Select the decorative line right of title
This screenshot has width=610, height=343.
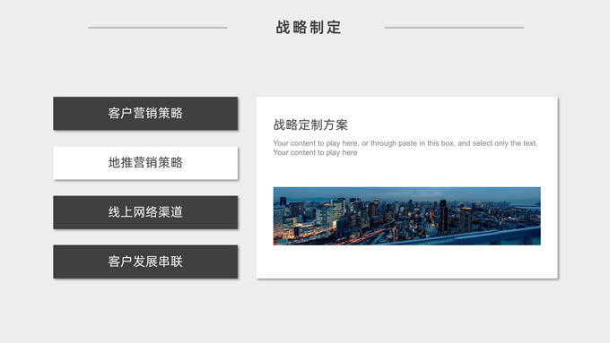coord(454,28)
